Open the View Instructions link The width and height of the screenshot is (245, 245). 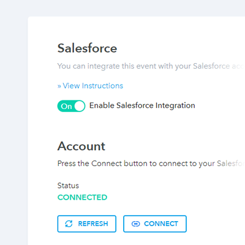point(90,86)
